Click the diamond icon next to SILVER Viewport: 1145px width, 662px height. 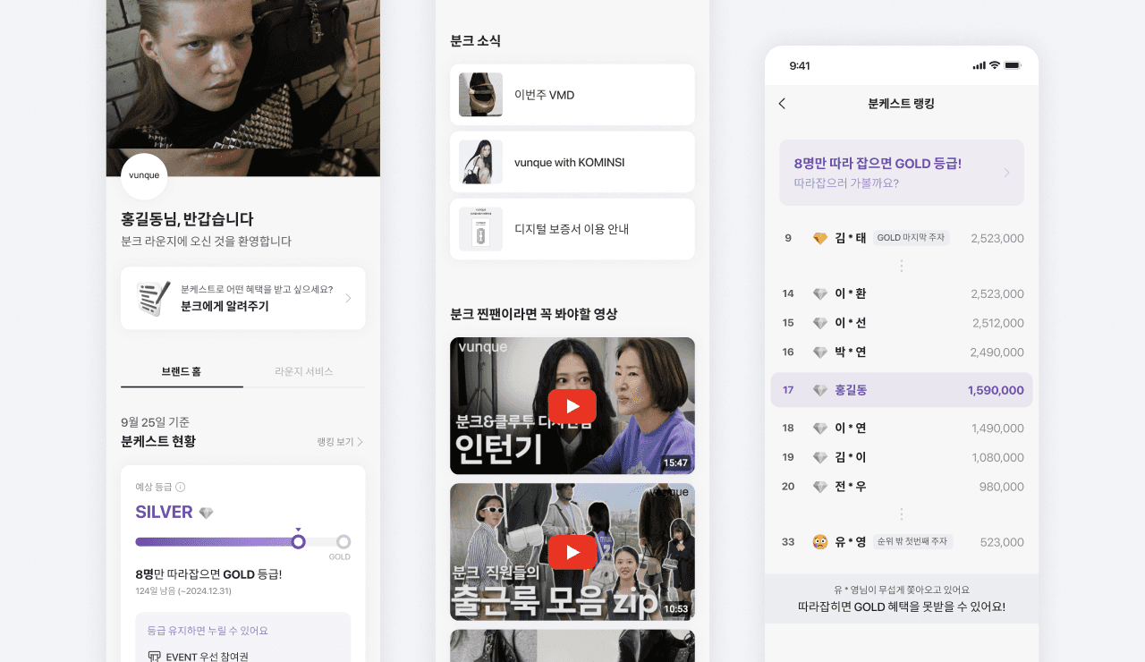coord(207,513)
